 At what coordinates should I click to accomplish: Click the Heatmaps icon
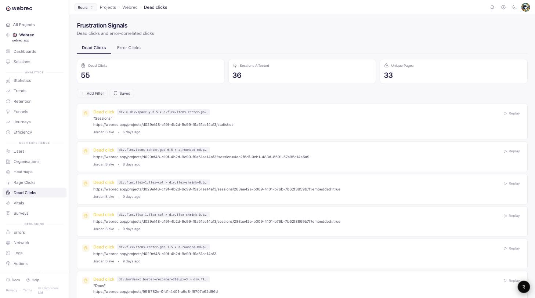click(x=8, y=172)
